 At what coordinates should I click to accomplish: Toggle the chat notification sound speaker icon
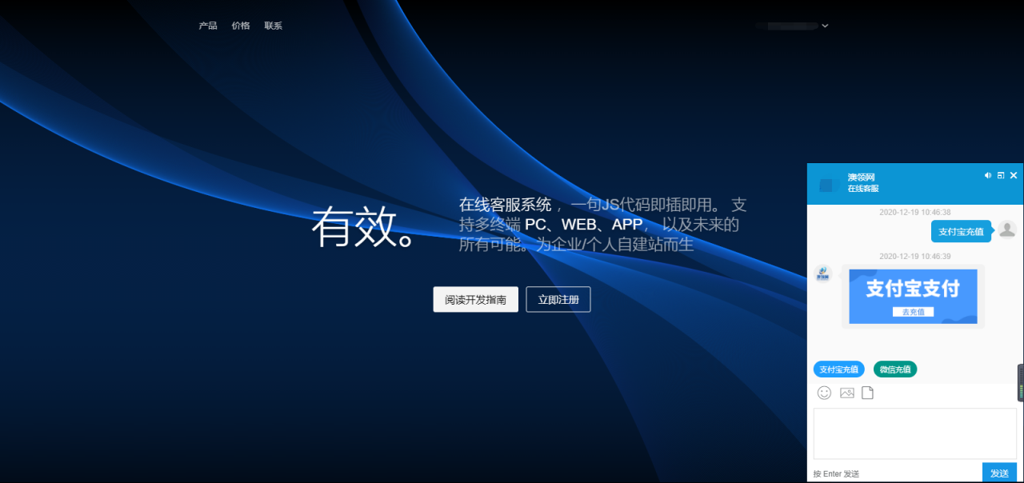pyautogui.click(x=988, y=175)
